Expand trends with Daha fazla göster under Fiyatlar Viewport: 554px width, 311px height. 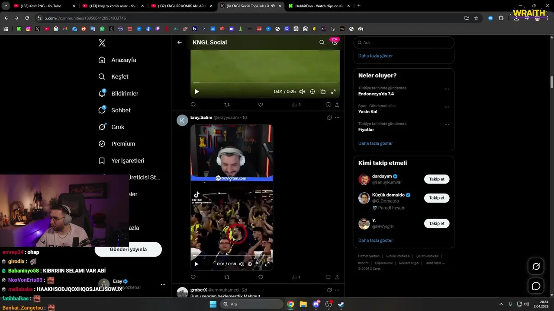tap(375, 143)
